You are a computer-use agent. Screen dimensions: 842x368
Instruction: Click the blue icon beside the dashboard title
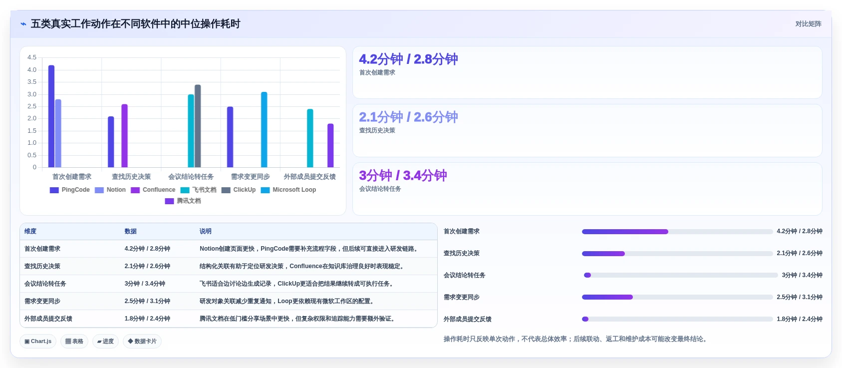pos(23,24)
